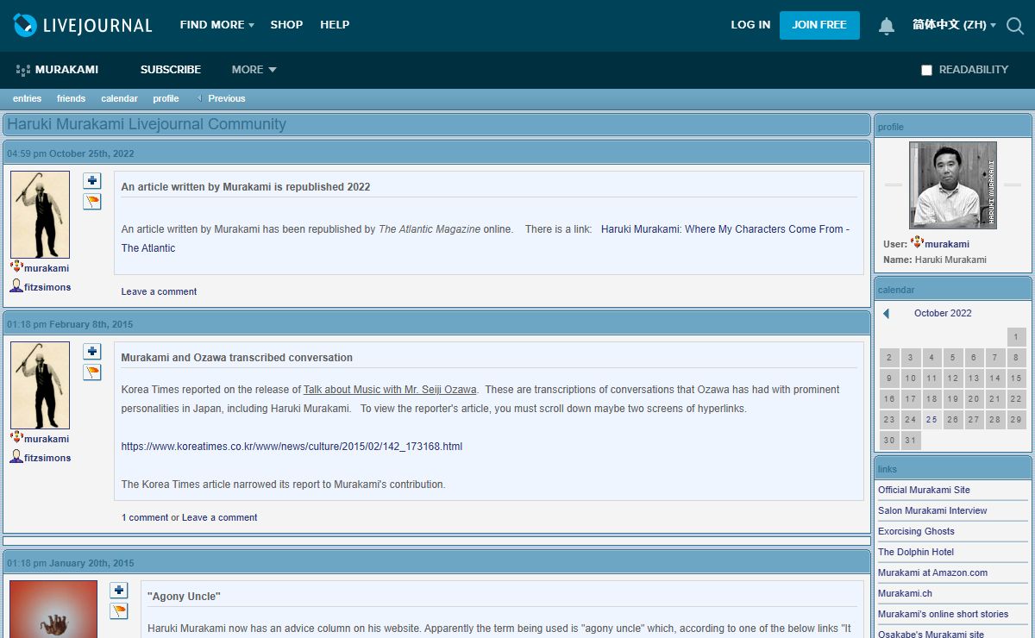This screenshot has width=1035, height=638.
Task: Go to the previous month in the calendar
Action: pos(886,314)
